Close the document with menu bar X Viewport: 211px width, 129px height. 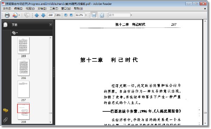(205, 9)
